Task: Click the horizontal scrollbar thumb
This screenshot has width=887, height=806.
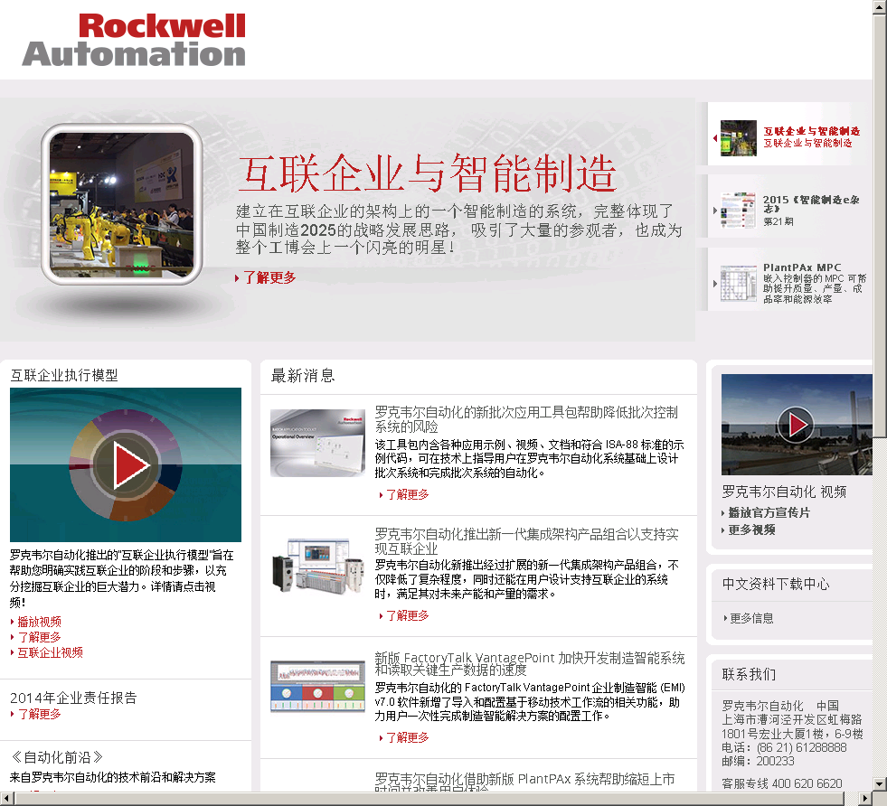Action: 429,799
